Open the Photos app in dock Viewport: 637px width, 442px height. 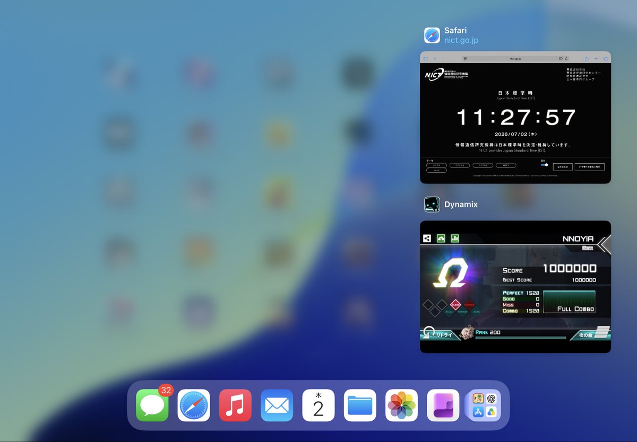click(x=401, y=405)
